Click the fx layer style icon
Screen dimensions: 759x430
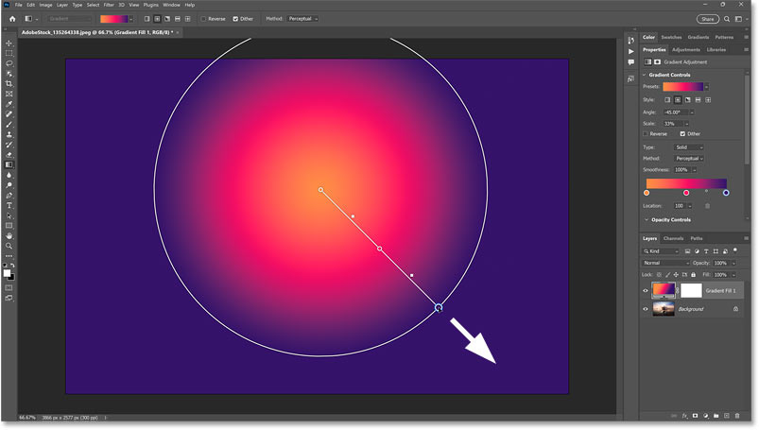[683, 415]
